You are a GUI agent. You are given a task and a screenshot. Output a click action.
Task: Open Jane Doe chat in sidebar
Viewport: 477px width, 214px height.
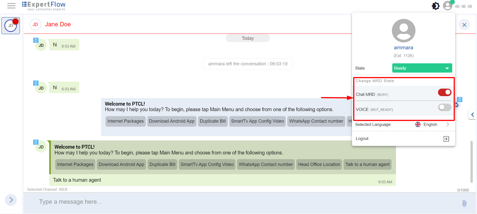[x=10, y=26]
